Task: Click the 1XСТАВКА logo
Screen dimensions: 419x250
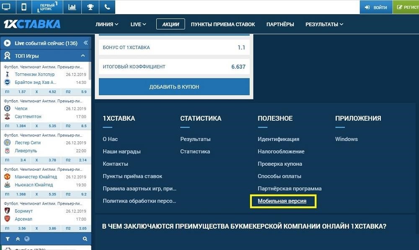Action: tap(32, 24)
